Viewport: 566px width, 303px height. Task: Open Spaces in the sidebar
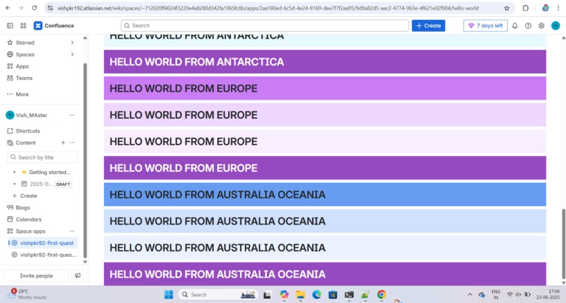coord(25,55)
